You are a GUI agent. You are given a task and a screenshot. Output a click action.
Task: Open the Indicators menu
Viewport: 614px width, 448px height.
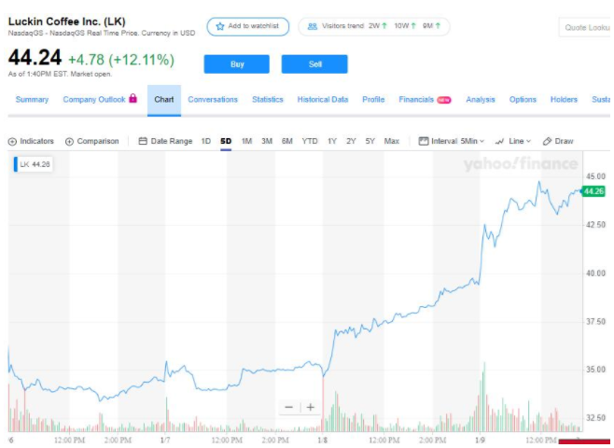click(x=31, y=141)
